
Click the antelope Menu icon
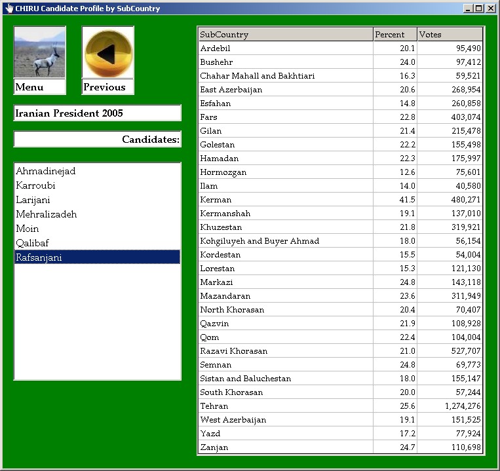(x=39, y=54)
